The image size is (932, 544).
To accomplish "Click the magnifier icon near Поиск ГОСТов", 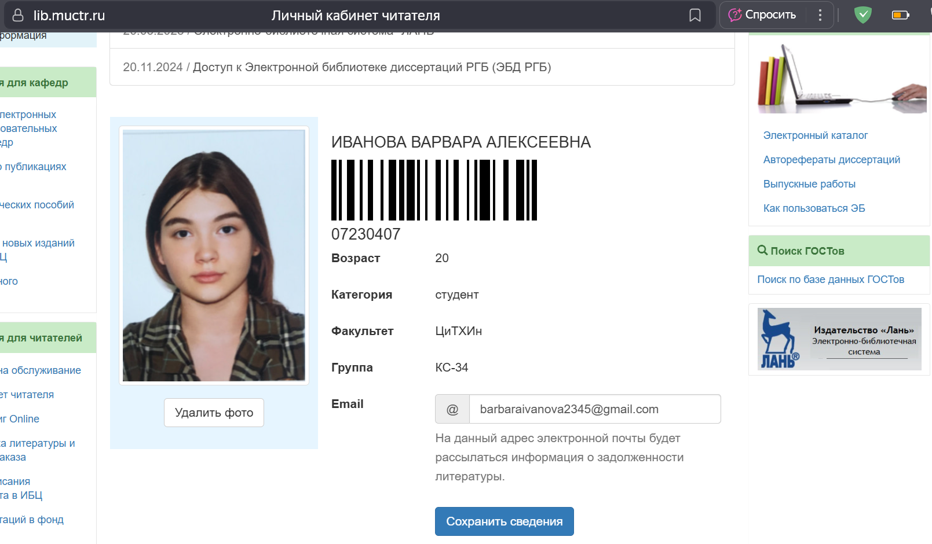I will pos(762,250).
